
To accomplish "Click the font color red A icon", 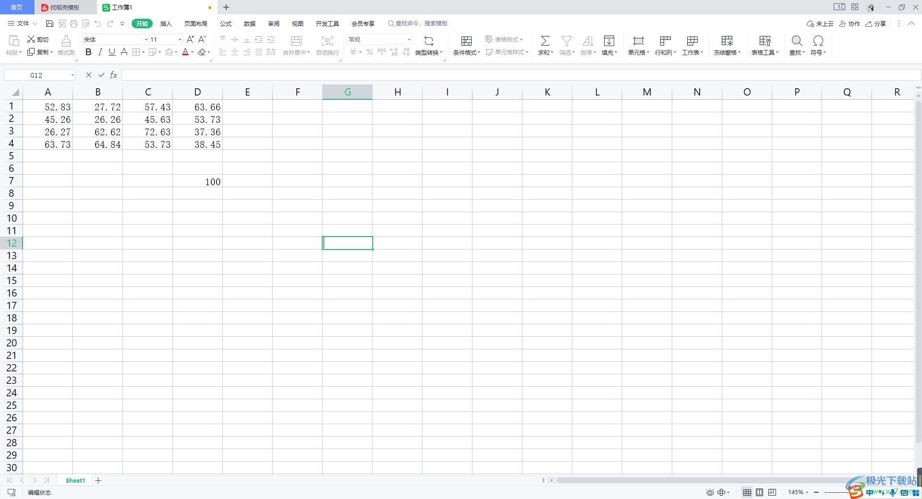I will pyautogui.click(x=185, y=52).
